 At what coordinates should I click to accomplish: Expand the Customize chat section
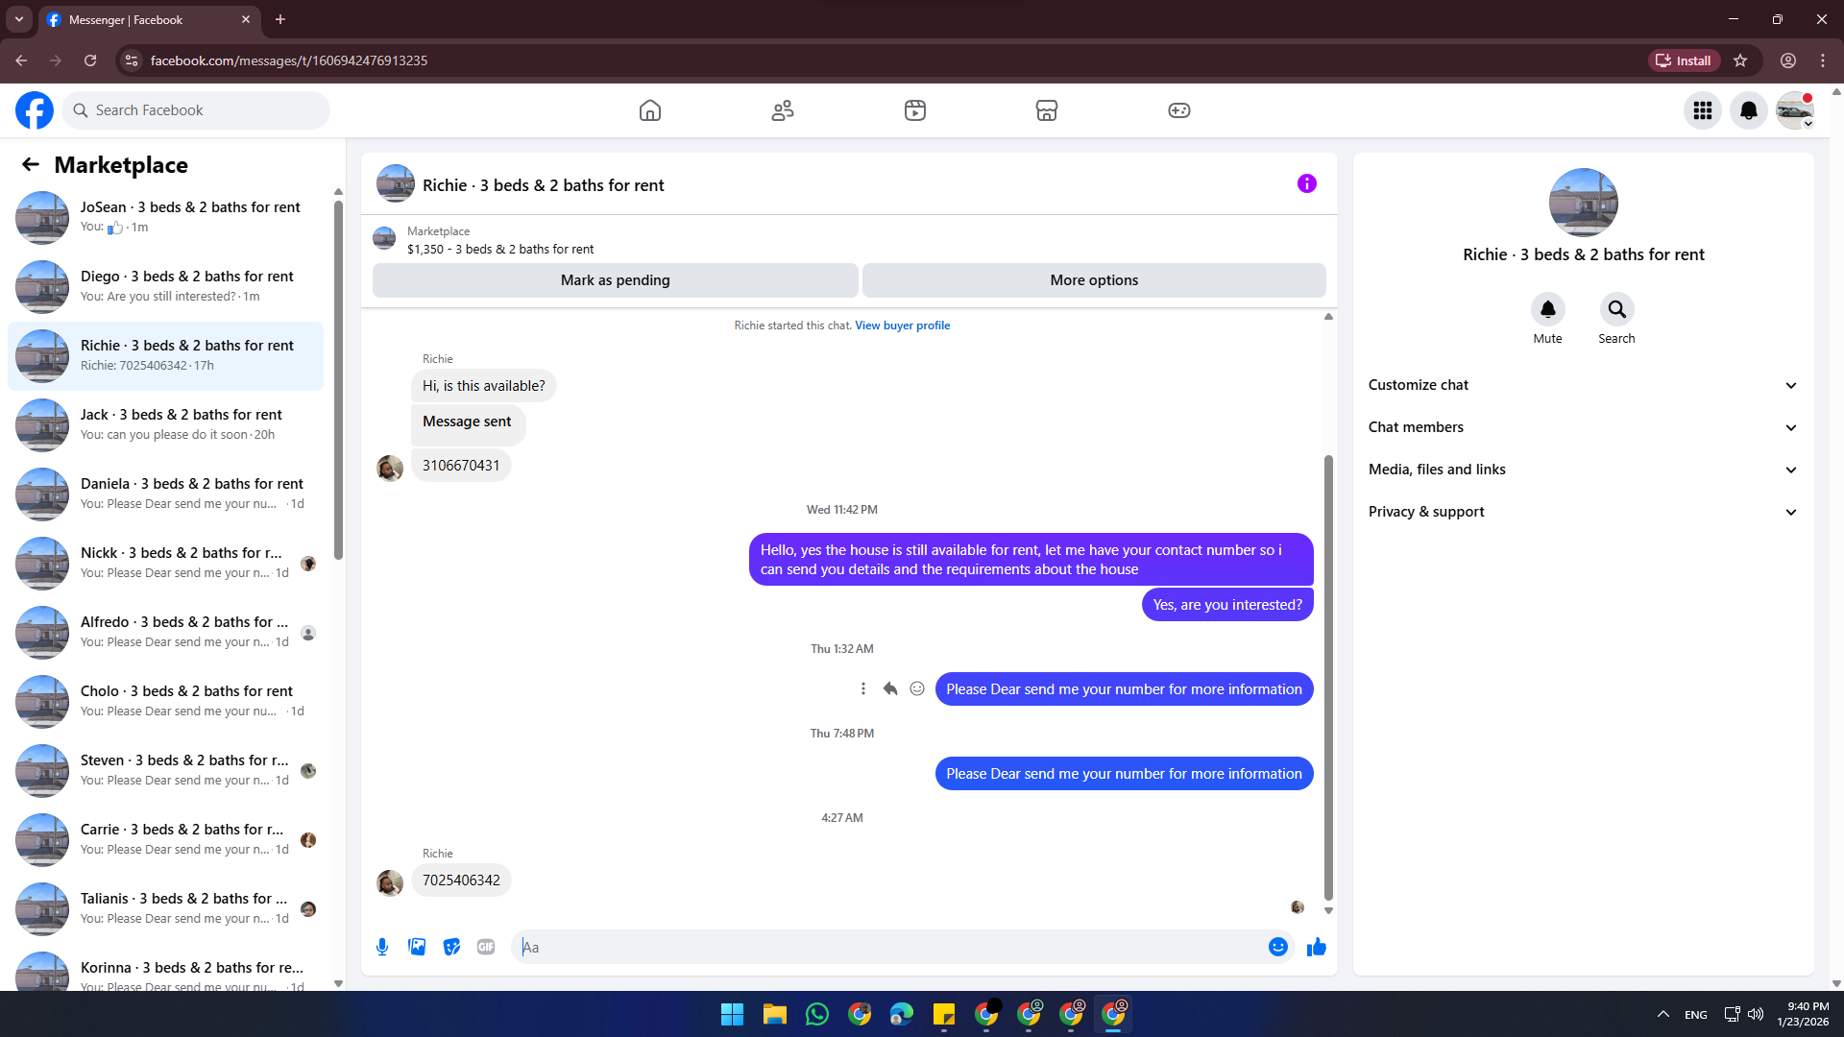coord(1583,385)
